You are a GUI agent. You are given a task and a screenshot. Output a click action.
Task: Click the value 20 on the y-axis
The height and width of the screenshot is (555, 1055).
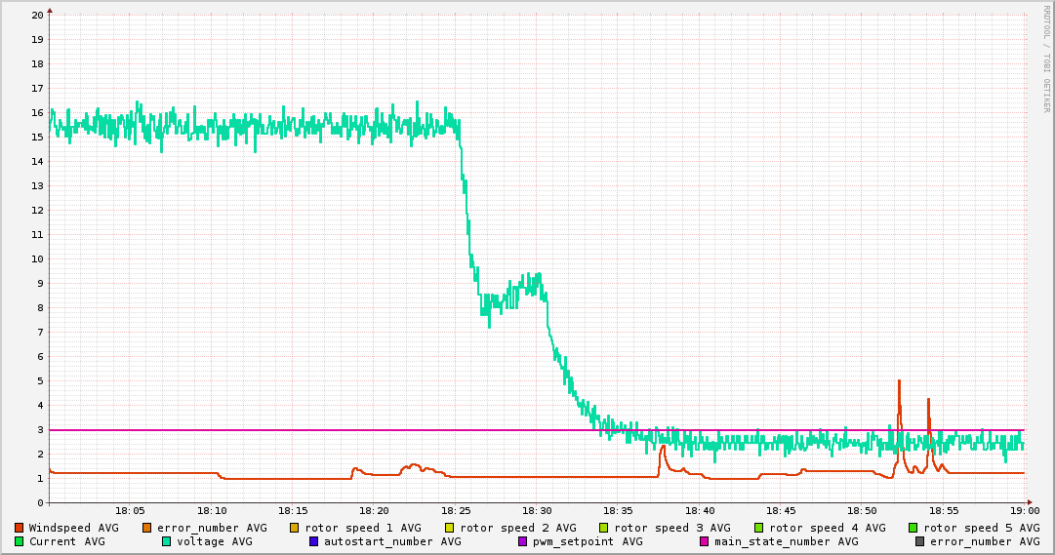[37, 15]
